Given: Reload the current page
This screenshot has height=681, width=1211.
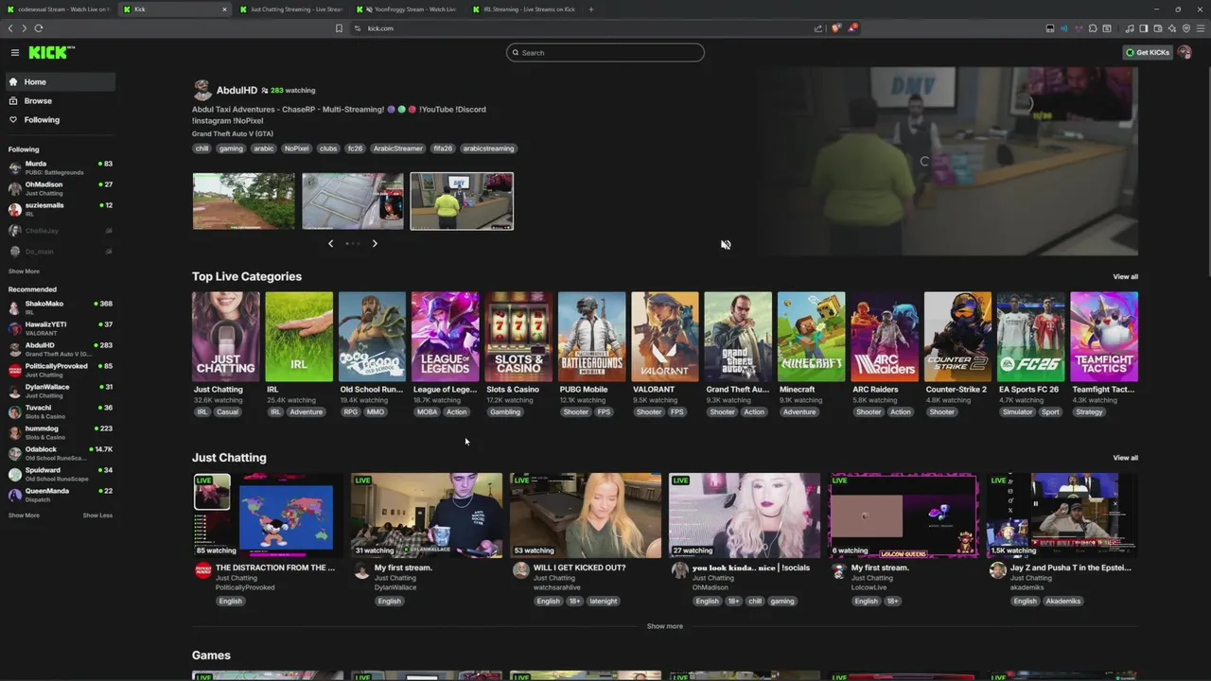Looking at the screenshot, I should pos(39,28).
